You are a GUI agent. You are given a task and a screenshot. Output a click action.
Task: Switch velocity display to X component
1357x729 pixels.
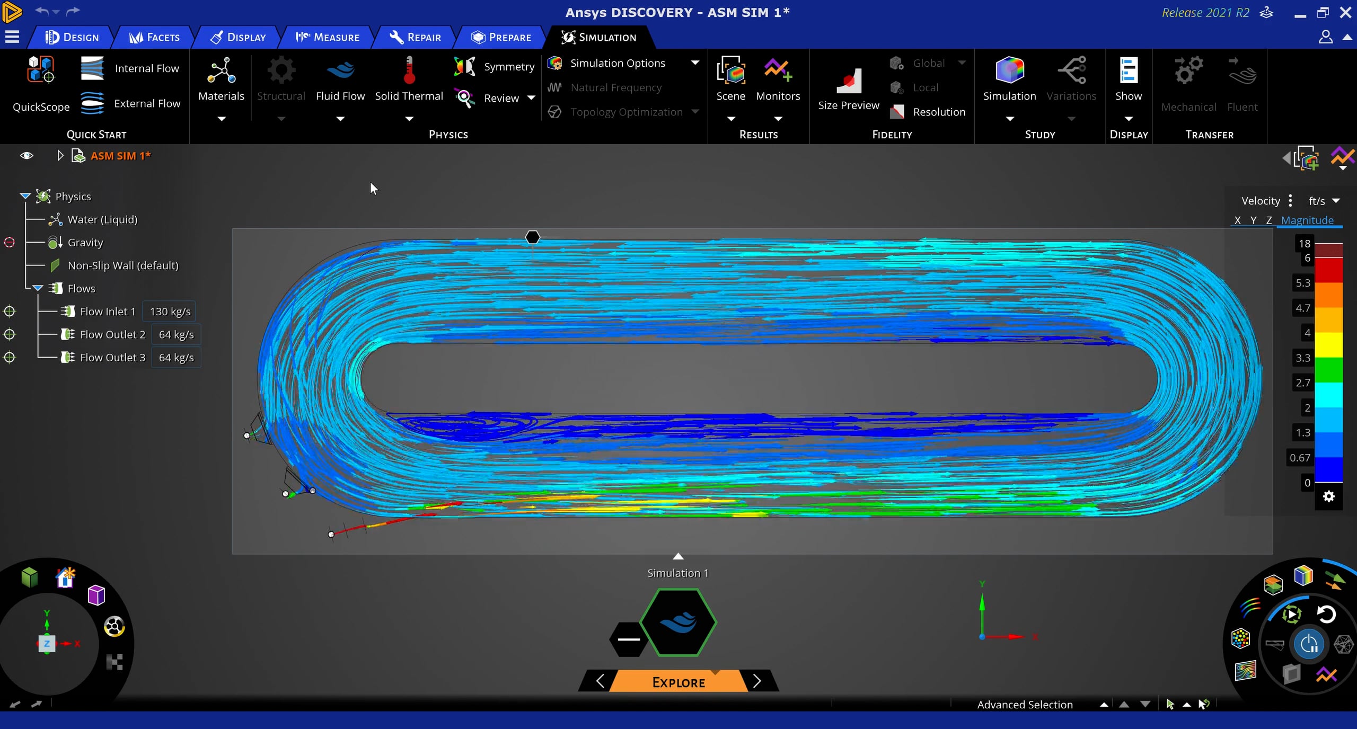[1237, 220]
